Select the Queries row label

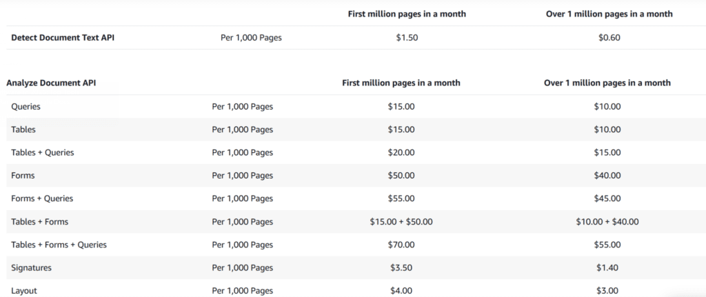pyautogui.click(x=26, y=107)
